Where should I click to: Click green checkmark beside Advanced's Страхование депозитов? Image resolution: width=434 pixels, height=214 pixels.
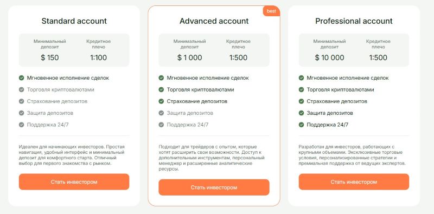tap(161, 101)
